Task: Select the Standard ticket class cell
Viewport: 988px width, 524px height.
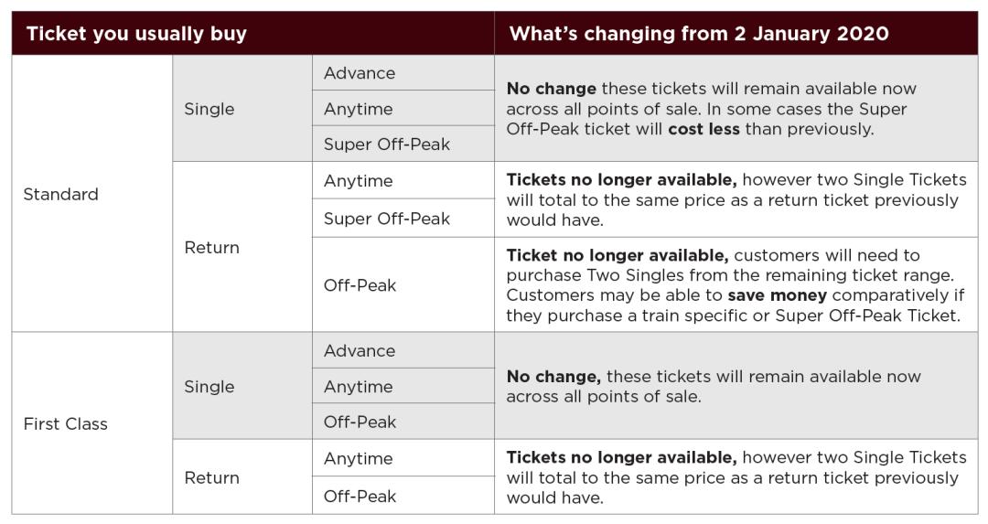Action: [60, 194]
